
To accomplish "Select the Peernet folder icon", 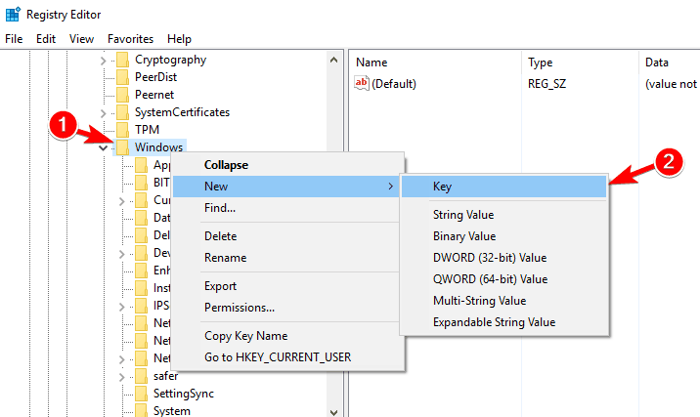I will click(x=122, y=95).
